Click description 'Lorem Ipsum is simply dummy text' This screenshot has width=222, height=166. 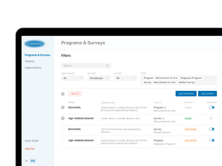(x=120, y=118)
